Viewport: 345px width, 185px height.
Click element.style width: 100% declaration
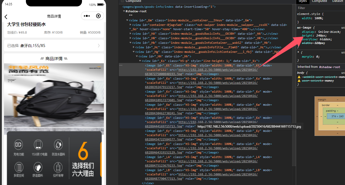(312, 18)
